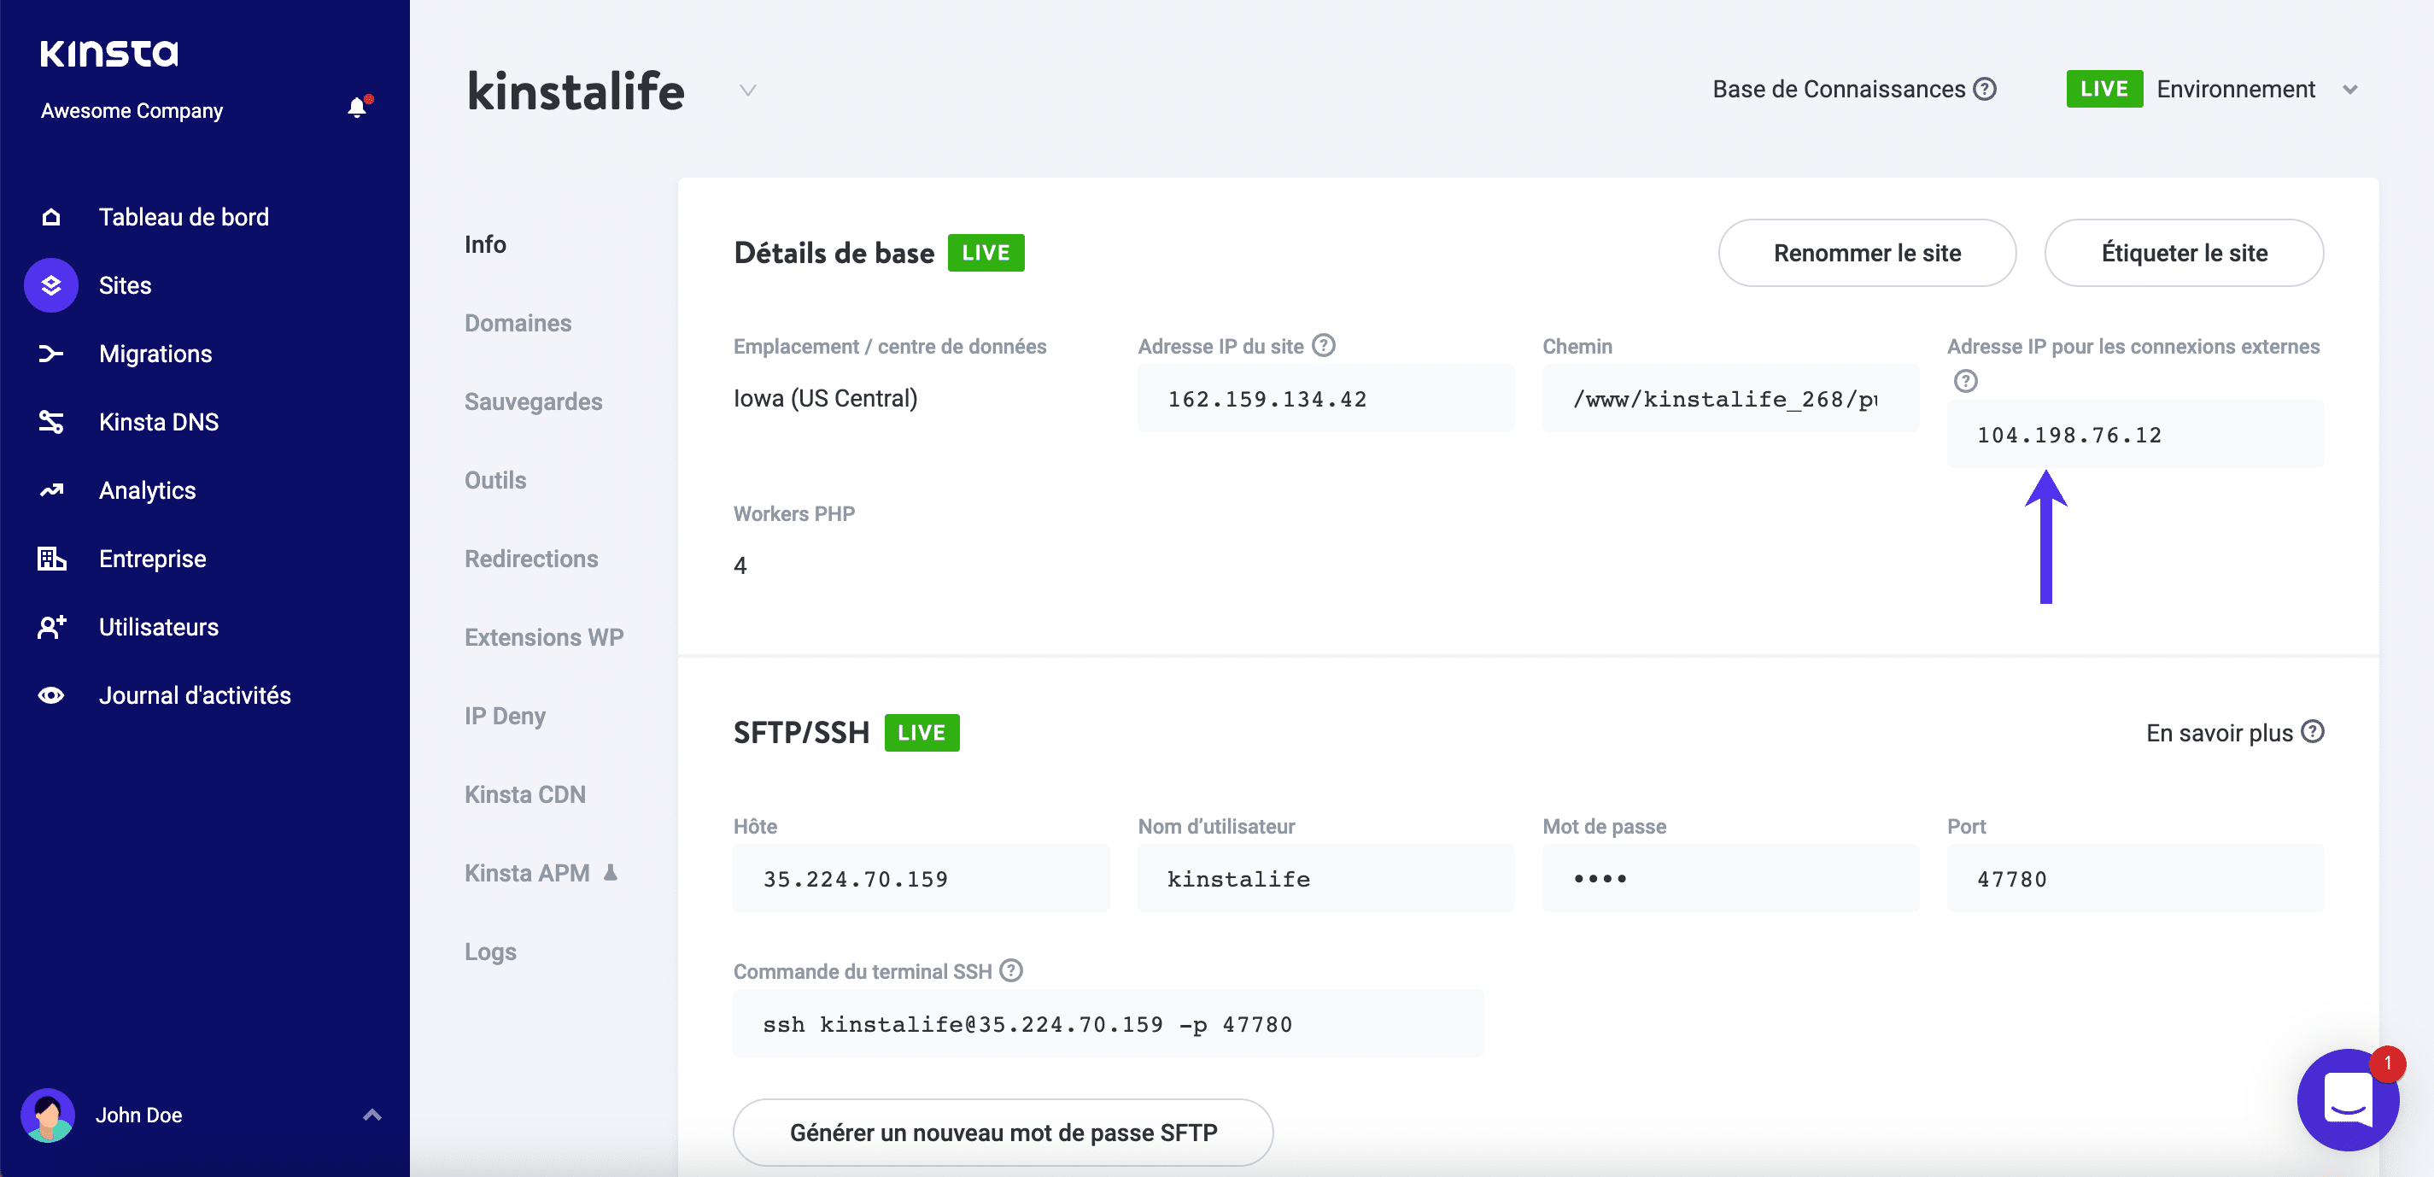The image size is (2434, 1177).
Task: Click the Utilisateurs add-user icon
Action: pos(51,626)
